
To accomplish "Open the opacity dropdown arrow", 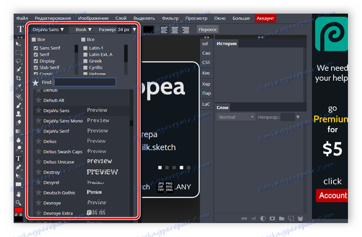I will point(298,117).
